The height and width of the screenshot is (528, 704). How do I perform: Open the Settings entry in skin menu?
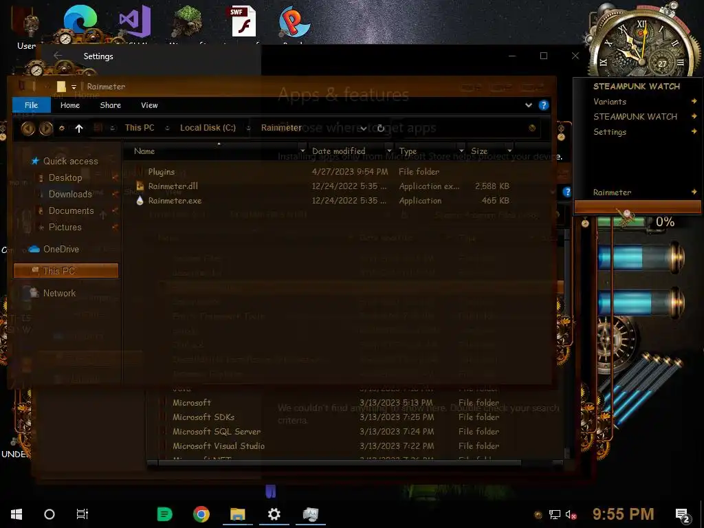point(610,132)
